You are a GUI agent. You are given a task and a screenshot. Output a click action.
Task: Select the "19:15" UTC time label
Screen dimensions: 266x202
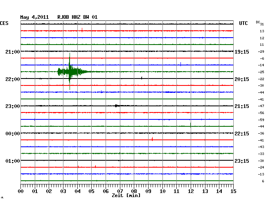242,52
